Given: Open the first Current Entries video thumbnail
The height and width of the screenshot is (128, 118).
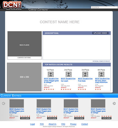Looking at the screenshot, I should tap(17, 103).
